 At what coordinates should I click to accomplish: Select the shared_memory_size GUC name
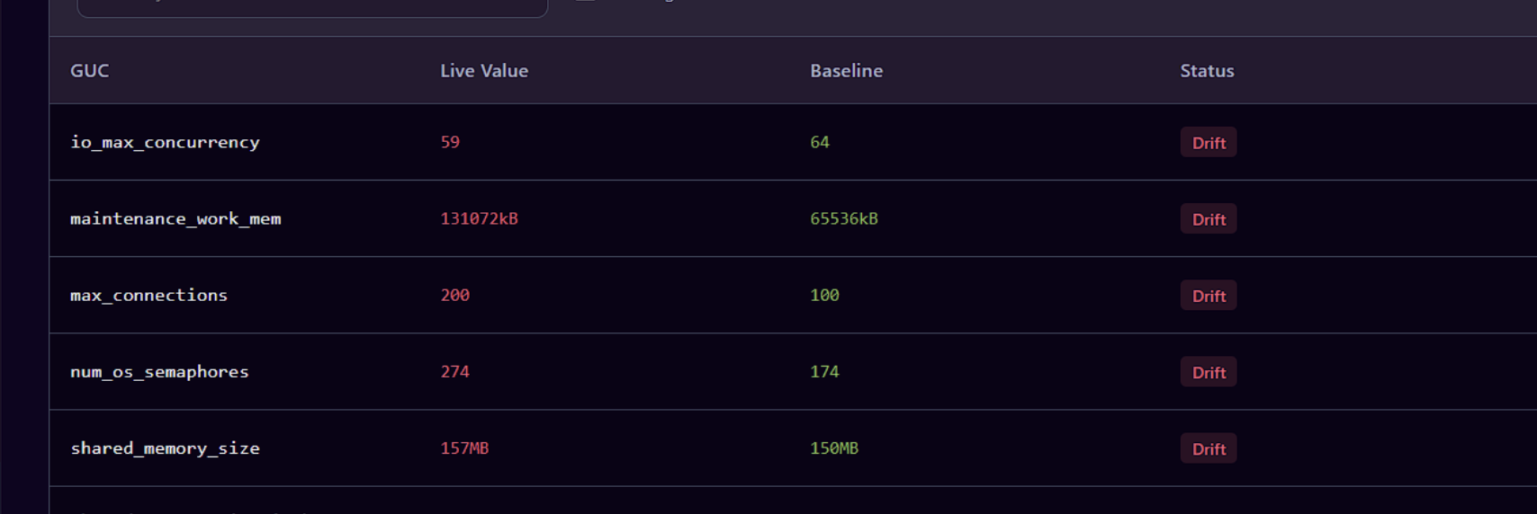(x=165, y=448)
